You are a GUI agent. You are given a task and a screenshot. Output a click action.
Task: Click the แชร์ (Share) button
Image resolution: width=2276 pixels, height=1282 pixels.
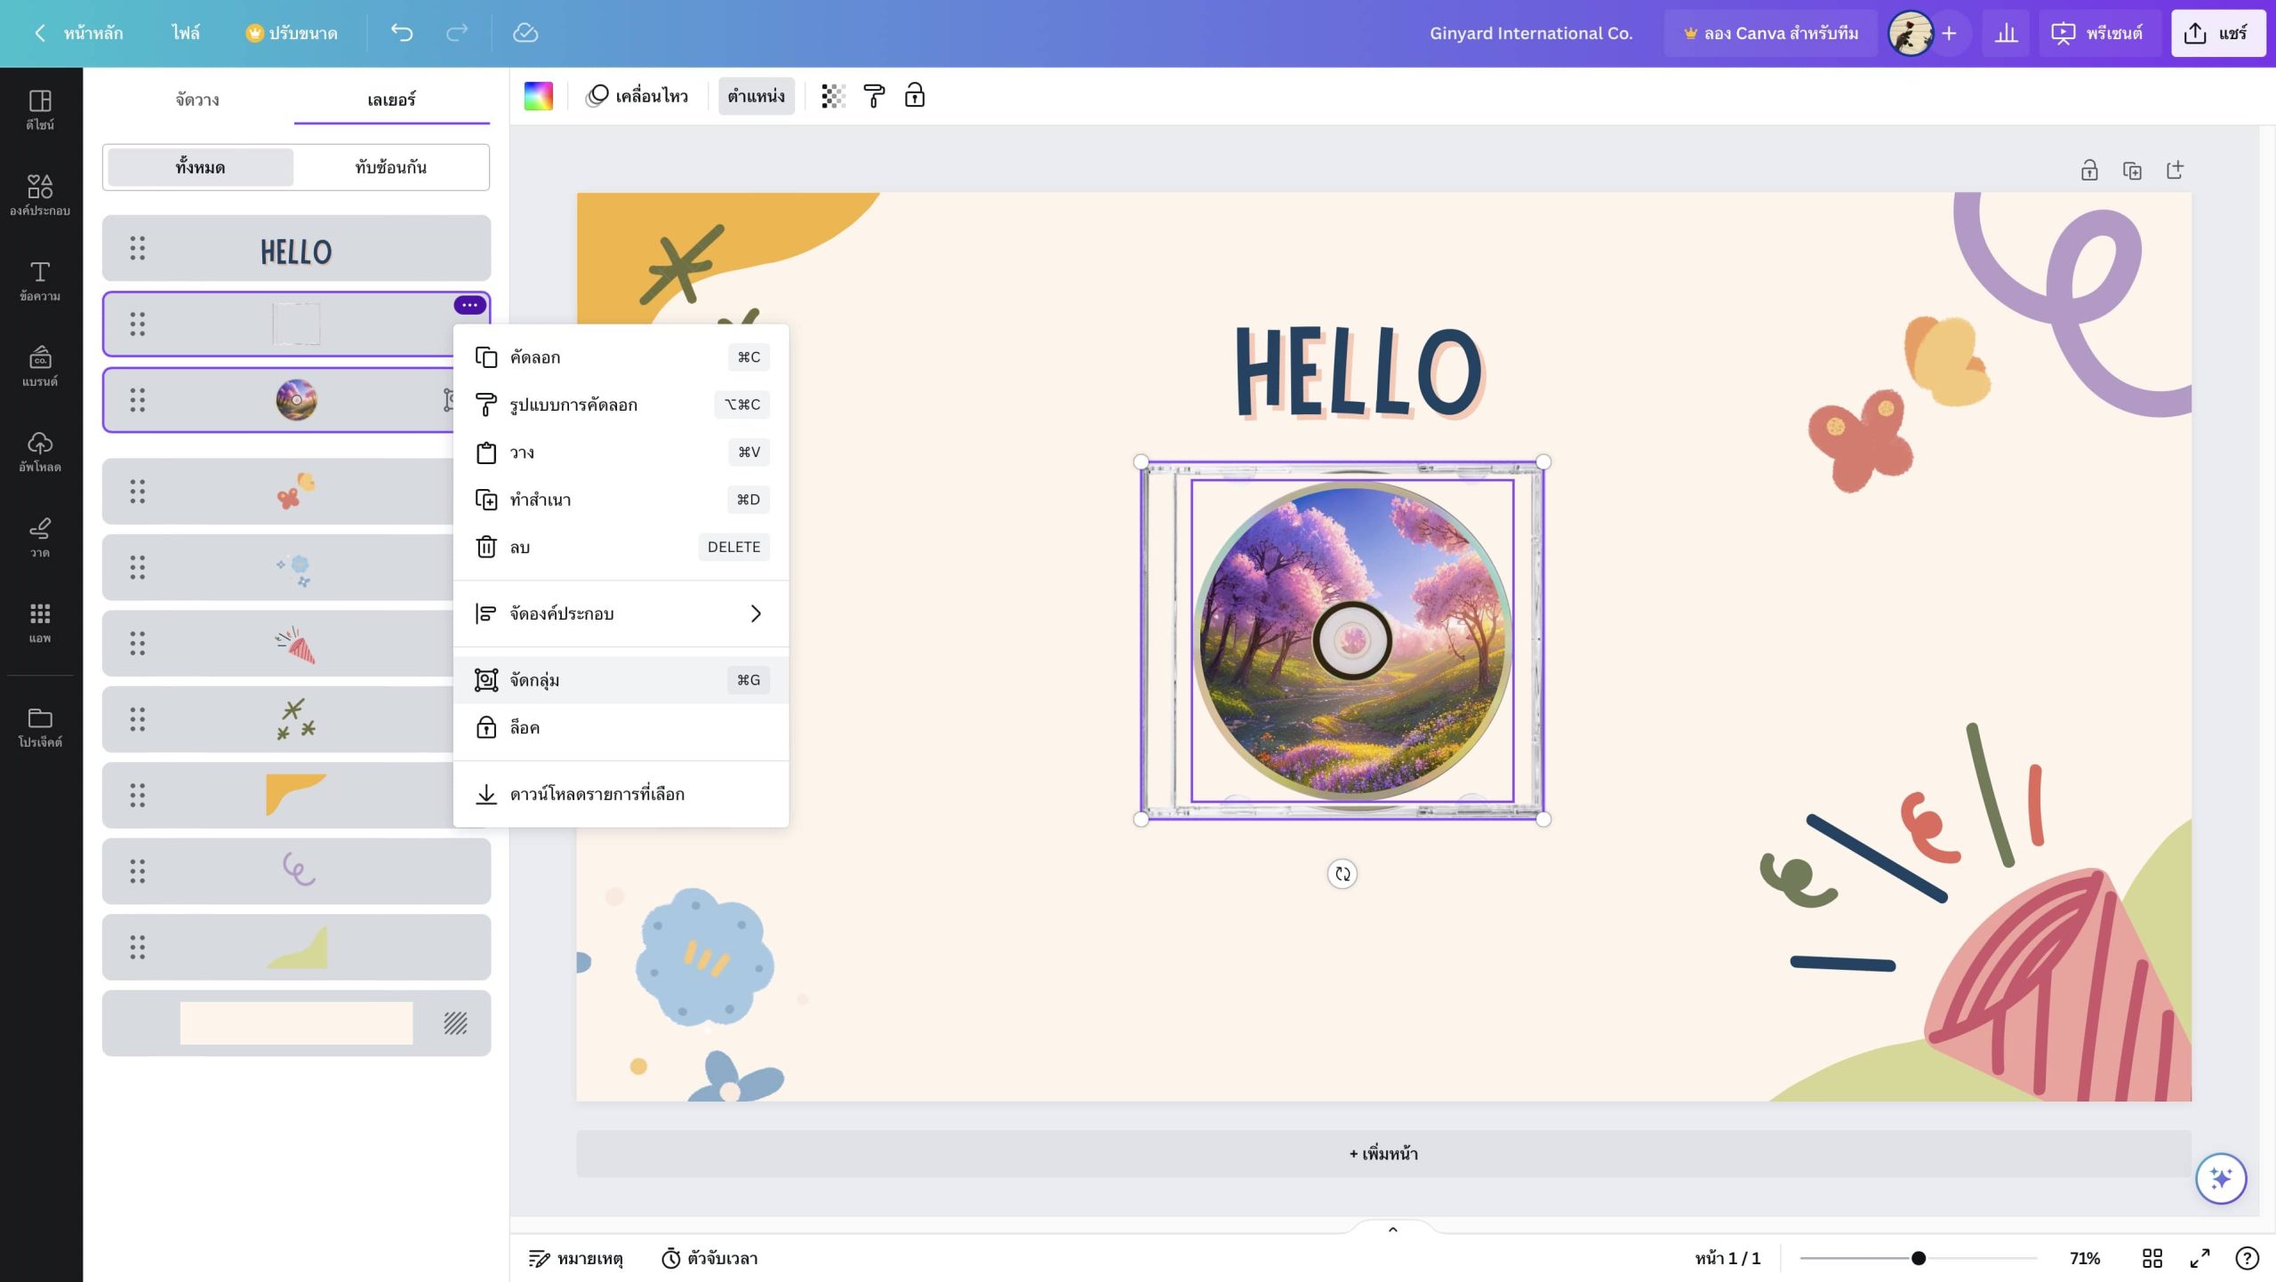click(2217, 33)
